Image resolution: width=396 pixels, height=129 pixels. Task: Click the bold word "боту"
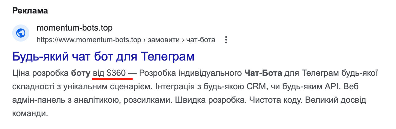(x=81, y=73)
